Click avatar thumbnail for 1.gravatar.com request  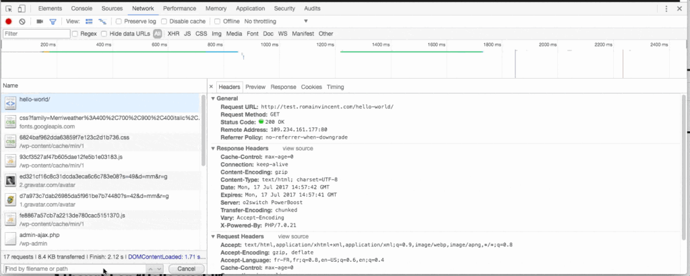click(x=11, y=199)
